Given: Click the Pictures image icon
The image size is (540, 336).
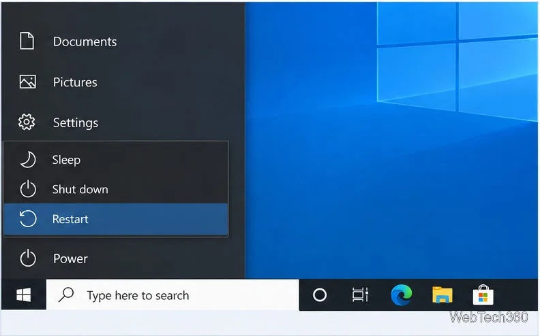Looking at the screenshot, I should tap(27, 82).
